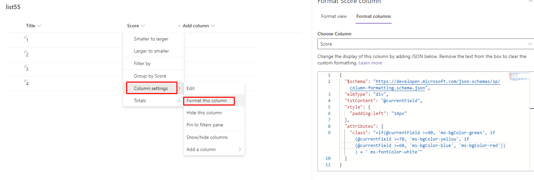Click code minimap in JSON editor
The image size is (534, 180).
coord(518,76)
